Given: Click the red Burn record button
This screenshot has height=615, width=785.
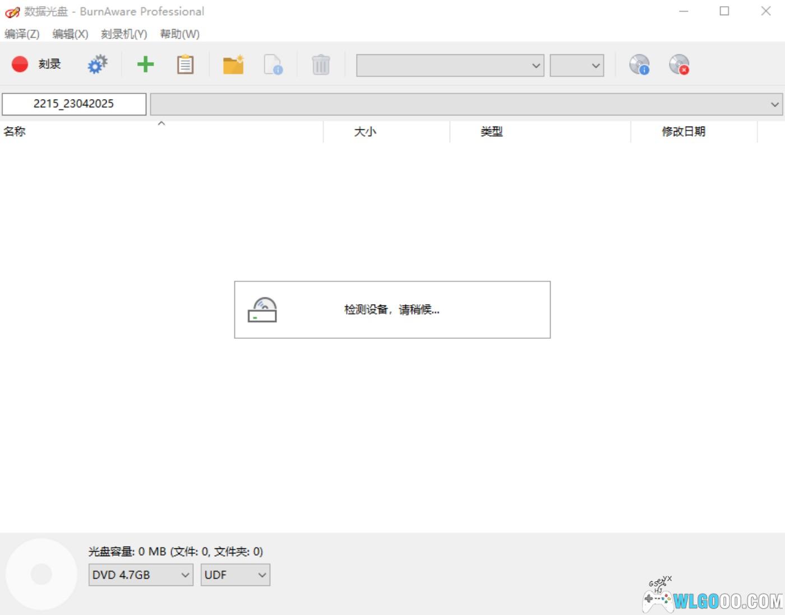Looking at the screenshot, I should (20, 64).
